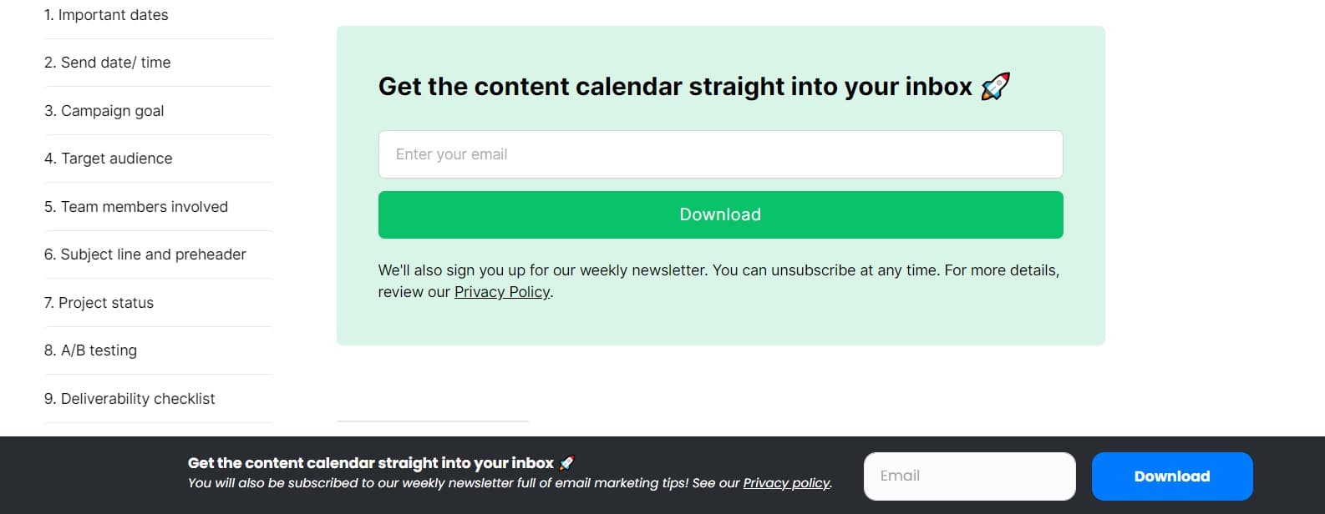Open the Privacy Policy link in the signup box
Image resolution: width=1325 pixels, height=514 pixels.
point(501,291)
